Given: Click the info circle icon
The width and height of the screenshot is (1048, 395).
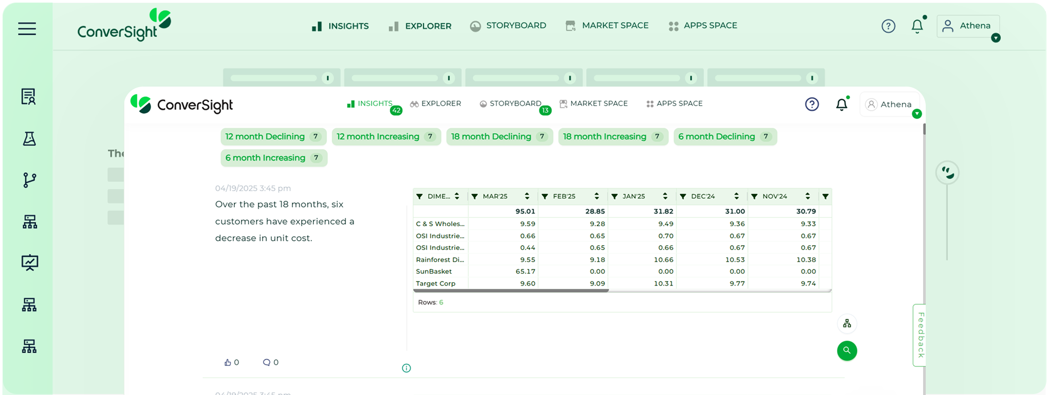Looking at the screenshot, I should click(x=406, y=368).
